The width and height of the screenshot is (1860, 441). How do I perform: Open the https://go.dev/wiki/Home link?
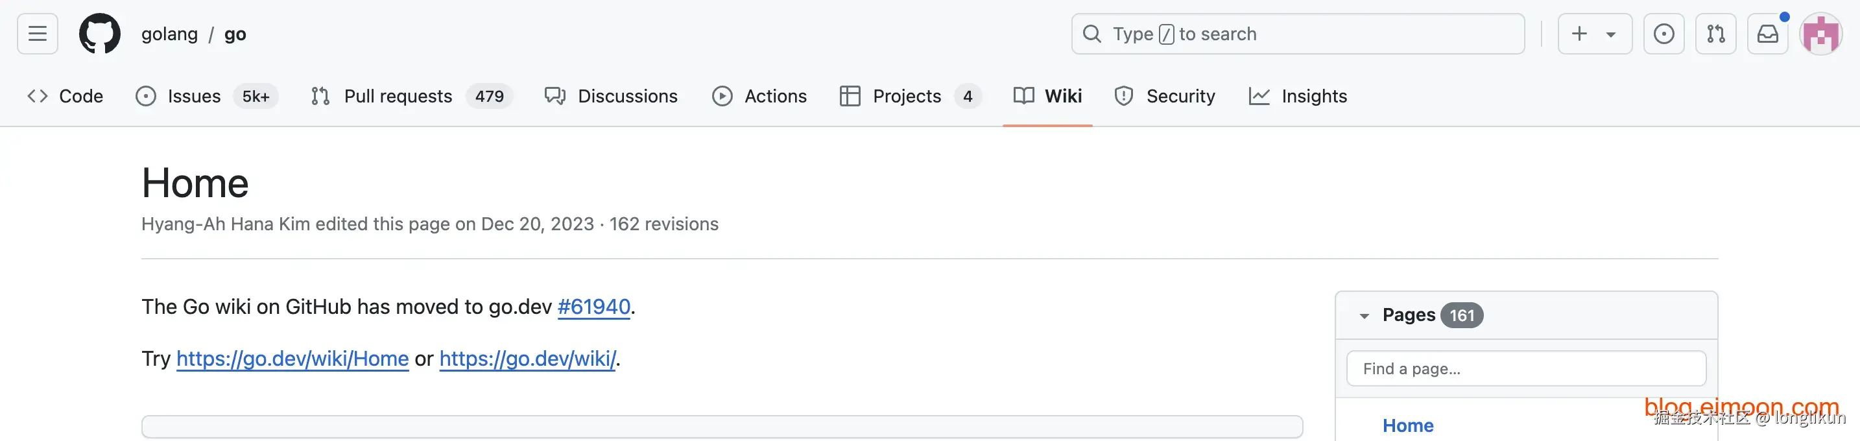coord(292,359)
